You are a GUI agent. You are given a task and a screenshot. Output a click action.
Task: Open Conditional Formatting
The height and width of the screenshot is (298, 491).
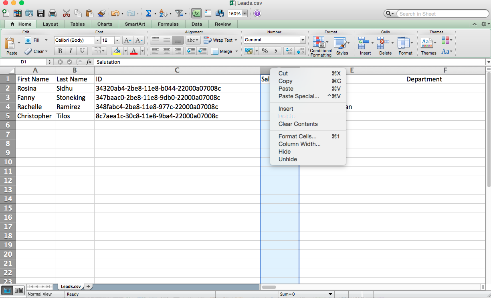click(x=321, y=47)
